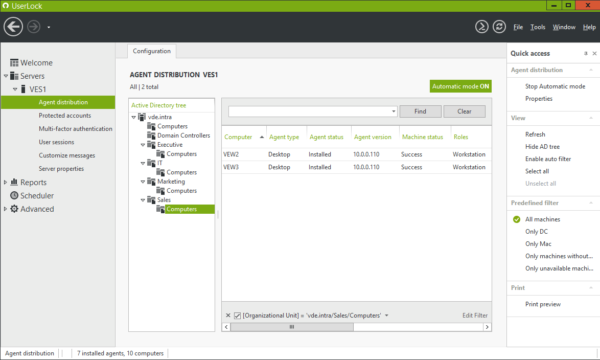Click the Clear button
Image resolution: width=600 pixels, height=360 pixels.
coord(464,111)
